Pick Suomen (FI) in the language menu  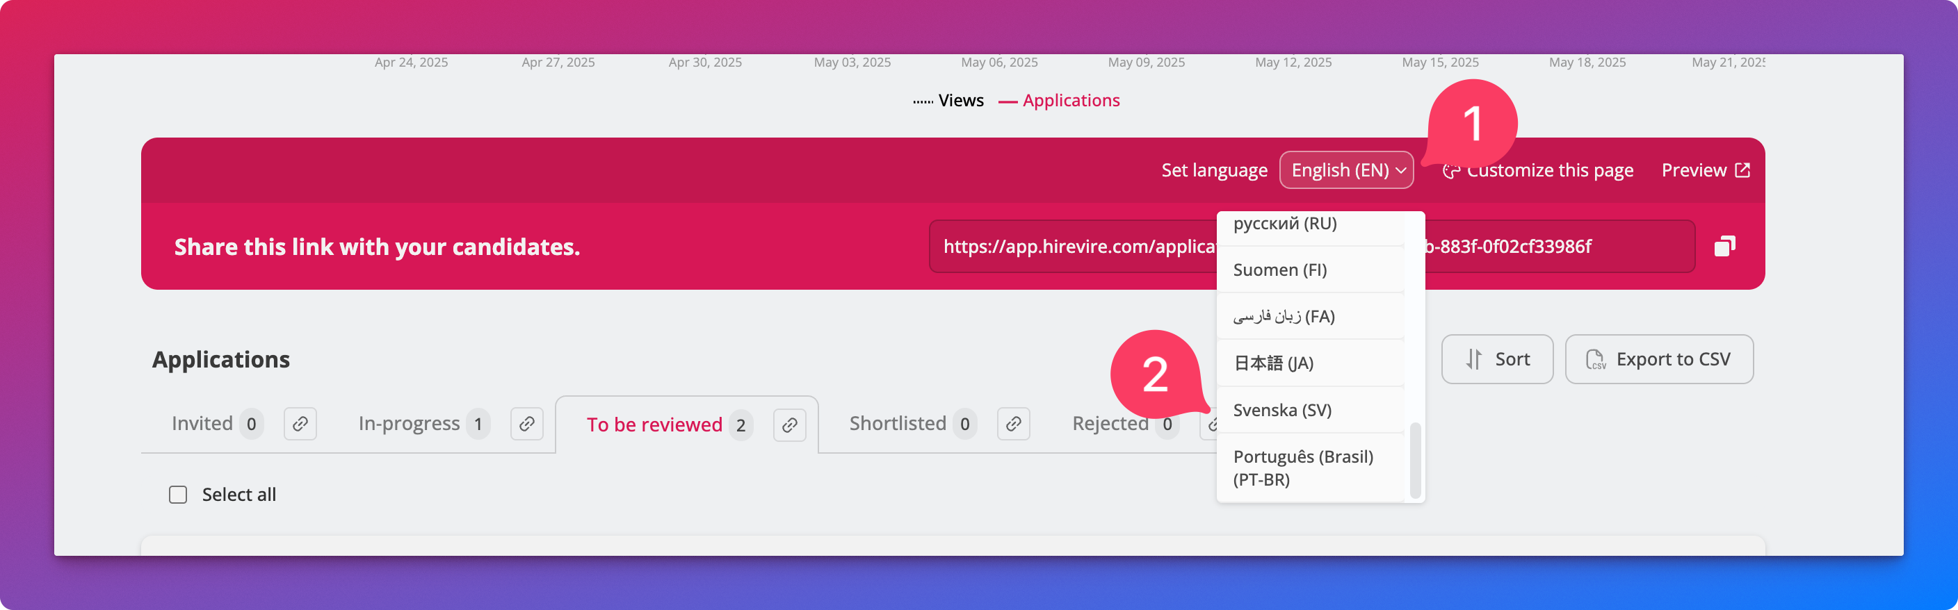(x=1279, y=270)
